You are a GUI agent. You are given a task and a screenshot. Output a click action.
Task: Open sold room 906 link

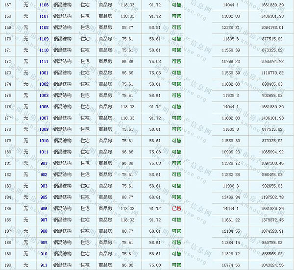pos(44,208)
